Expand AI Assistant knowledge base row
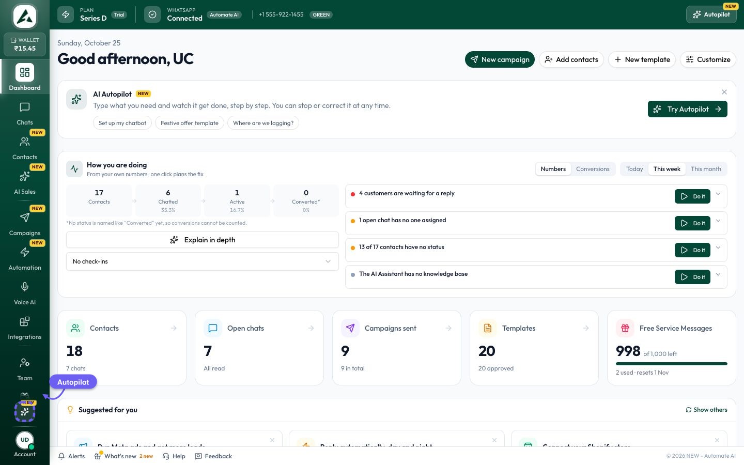 click(718, 274)
